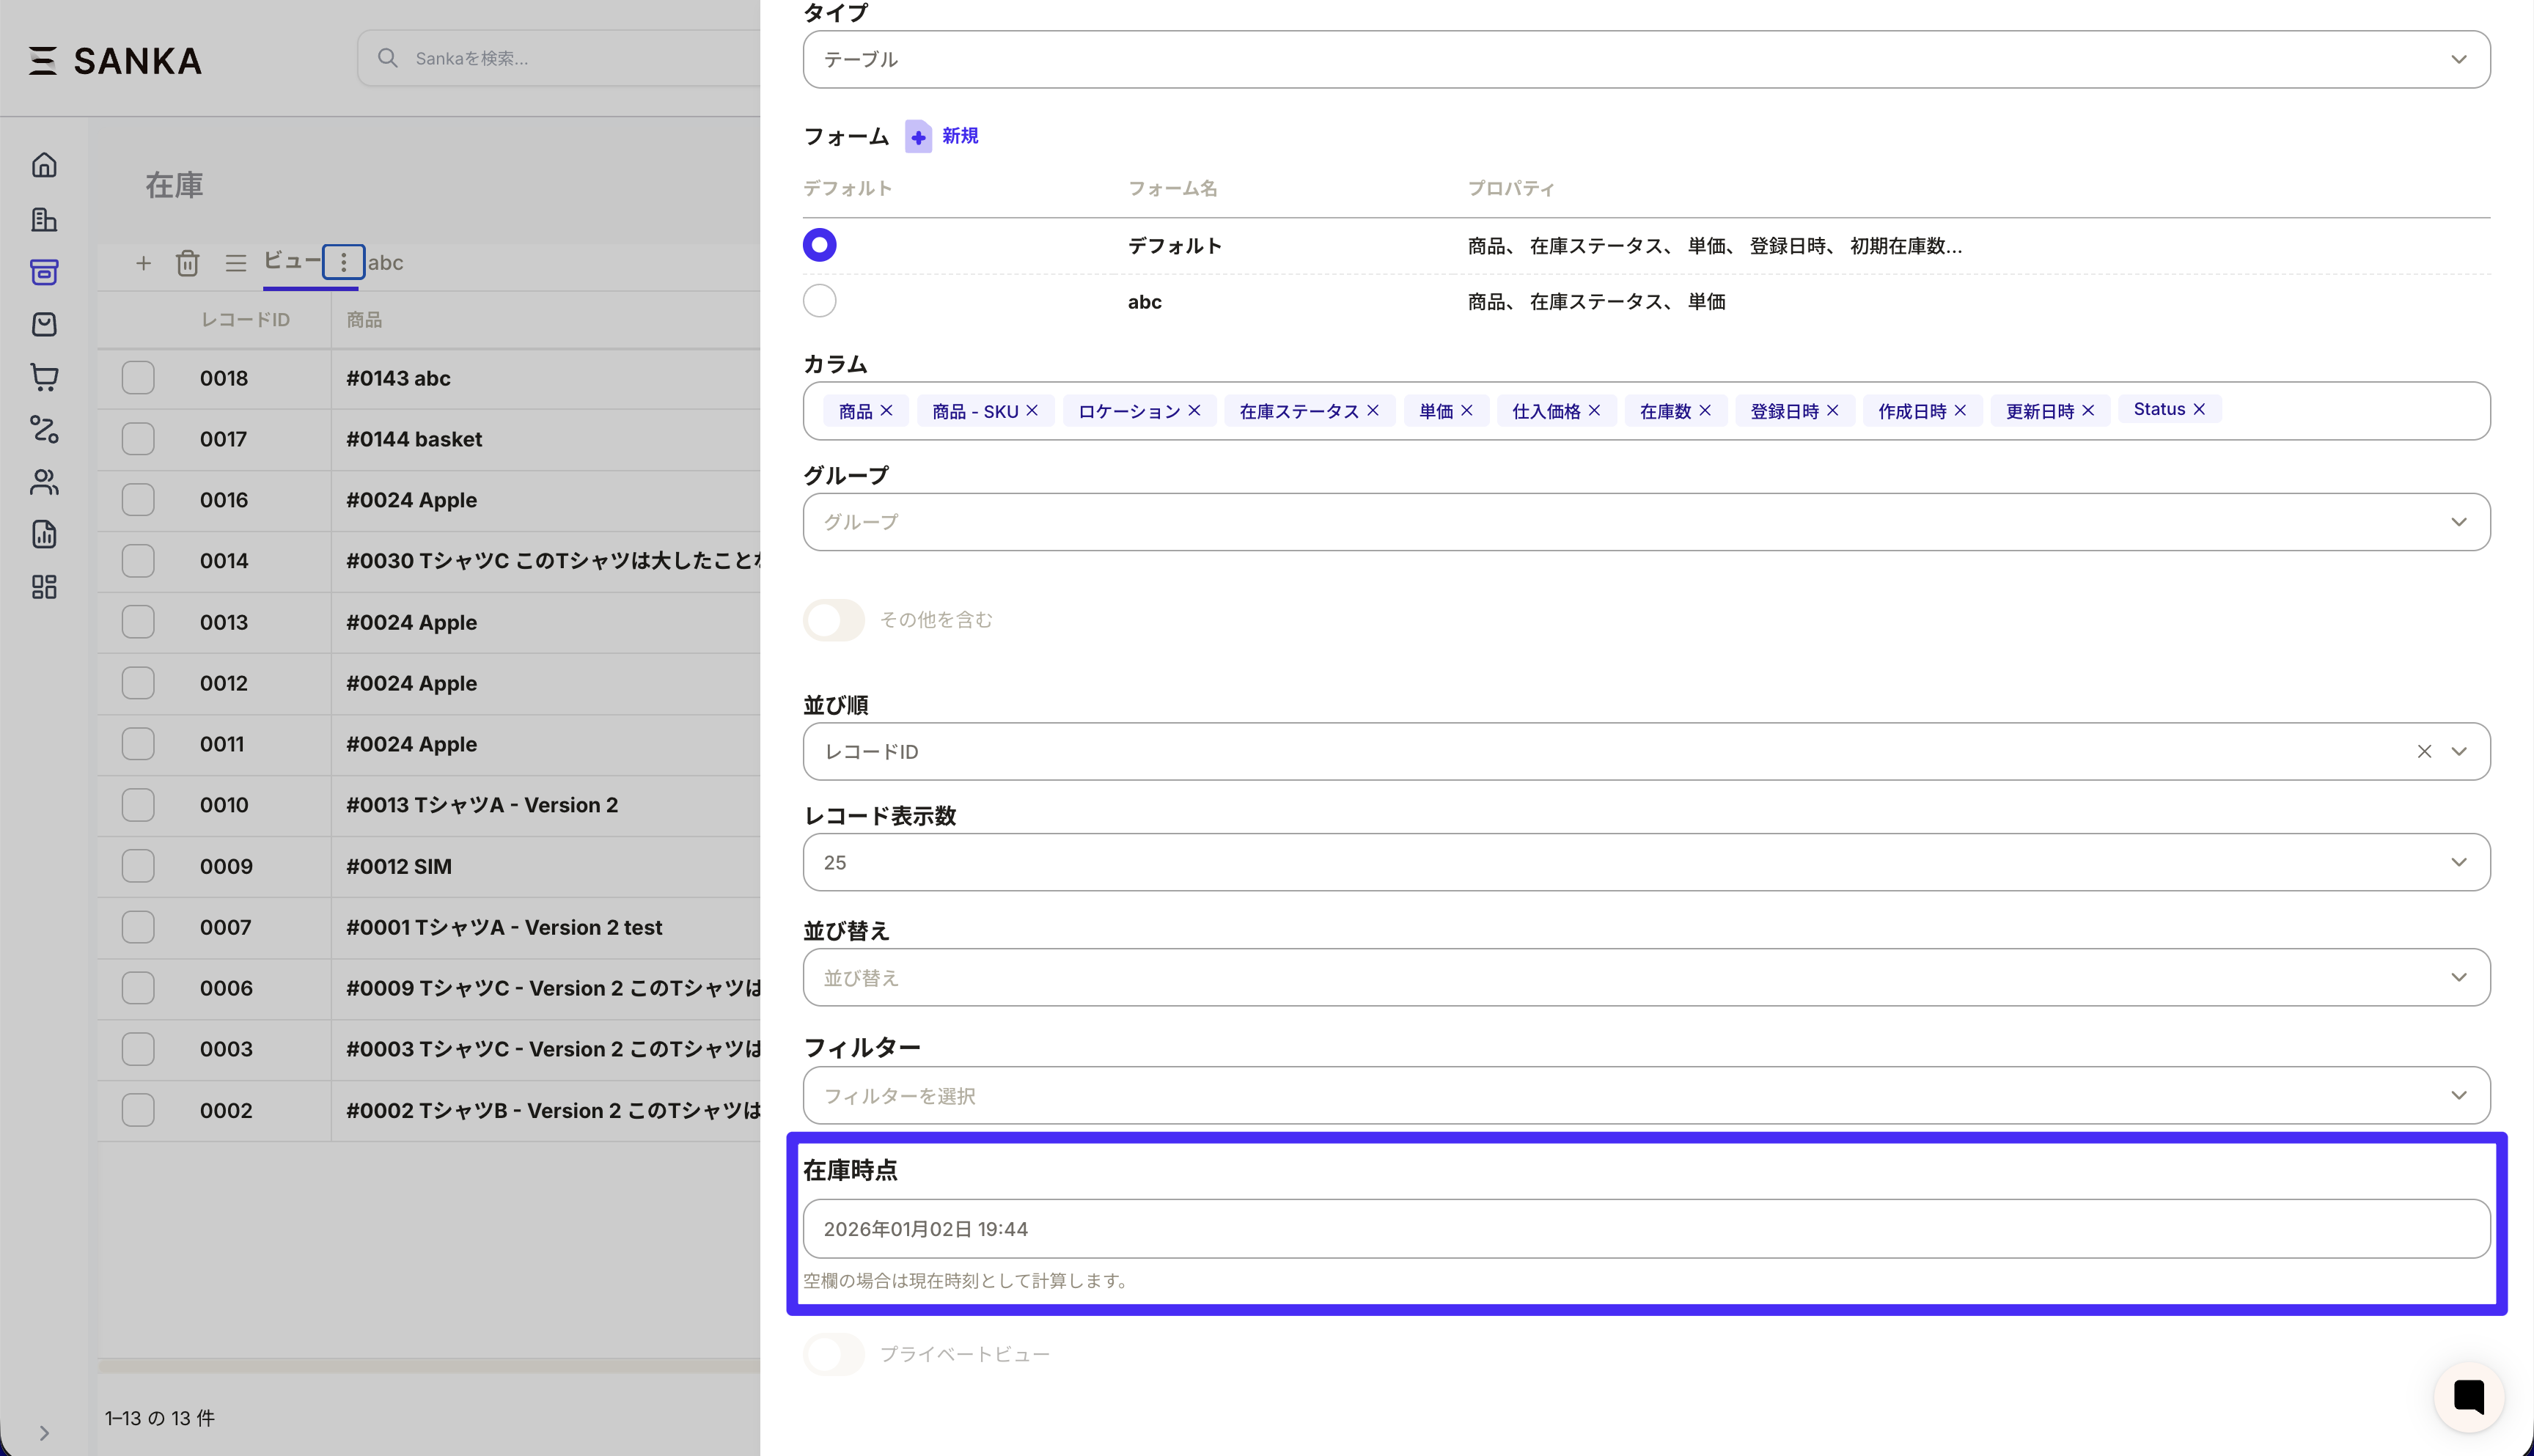Screen dimensions: 2534x1456
Task: Switch to the abc view tab
Action: point(386,263)
